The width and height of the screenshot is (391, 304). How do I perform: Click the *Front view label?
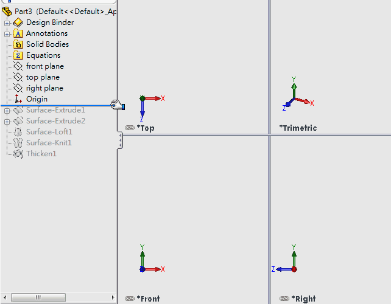(148, 299)
